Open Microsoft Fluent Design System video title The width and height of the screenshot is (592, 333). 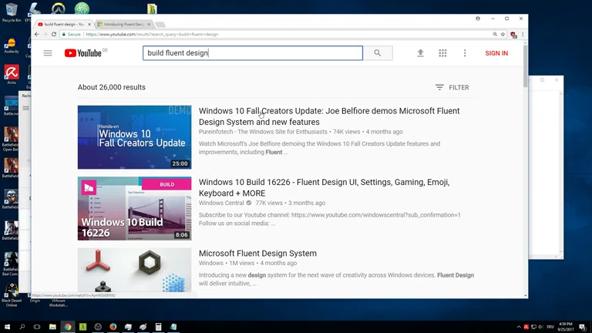(x=257, y=254)
